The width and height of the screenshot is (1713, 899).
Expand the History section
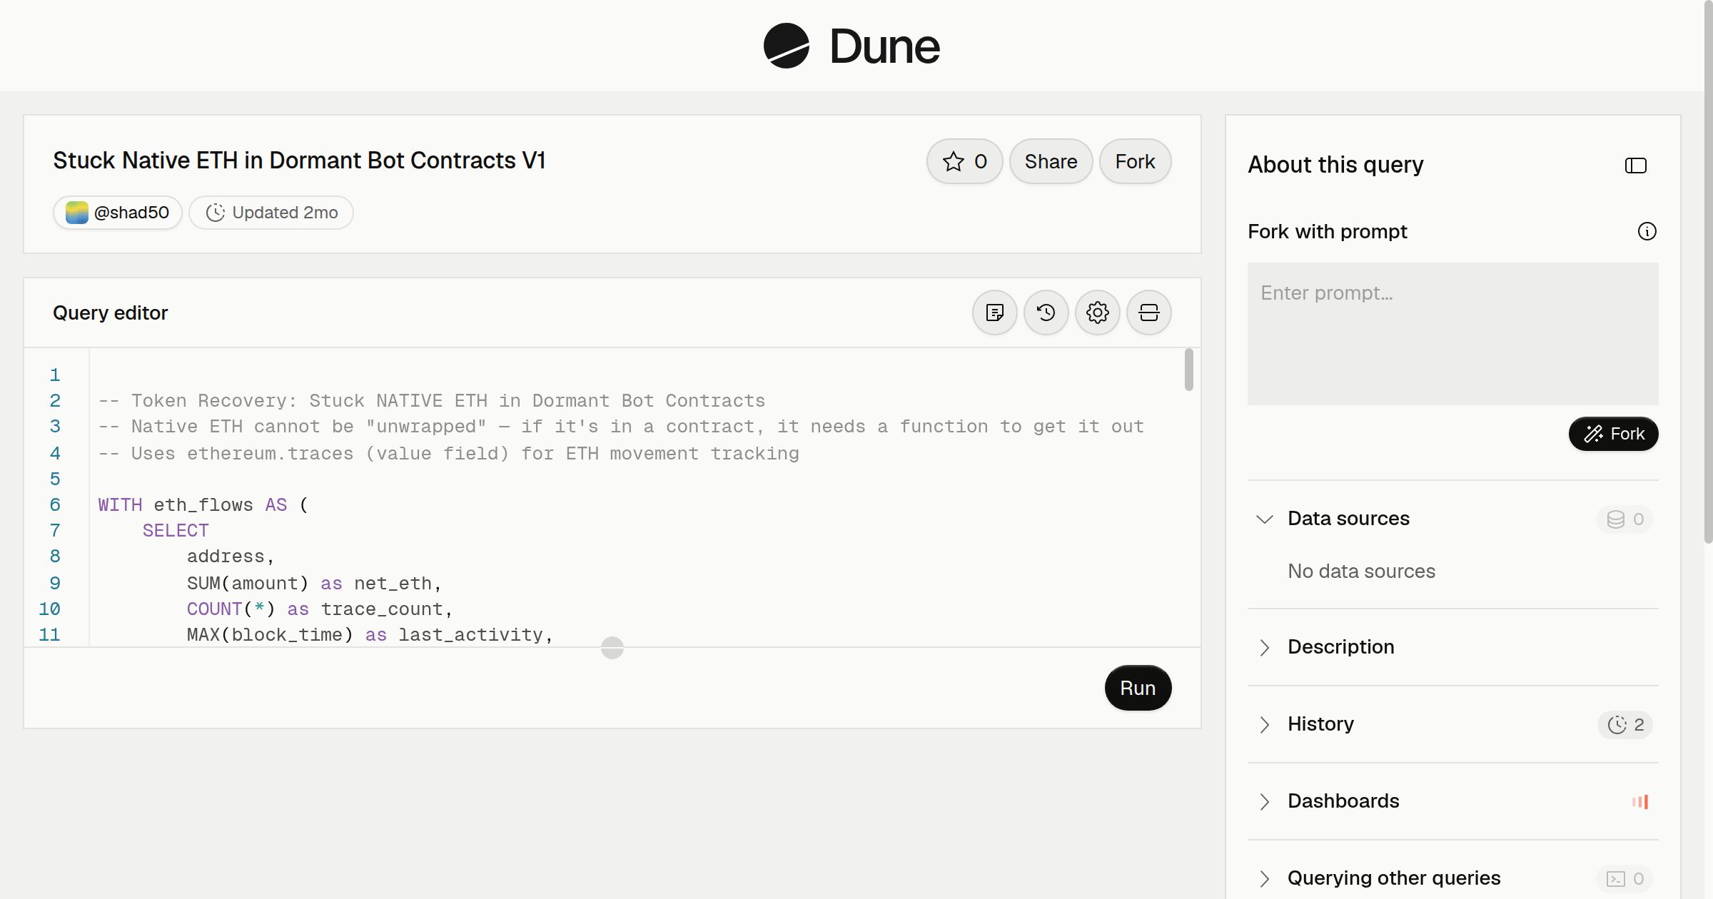1265,724
